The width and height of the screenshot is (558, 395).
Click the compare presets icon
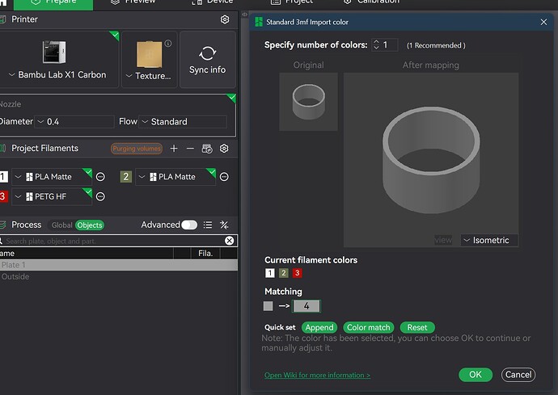tap(224, 225)
